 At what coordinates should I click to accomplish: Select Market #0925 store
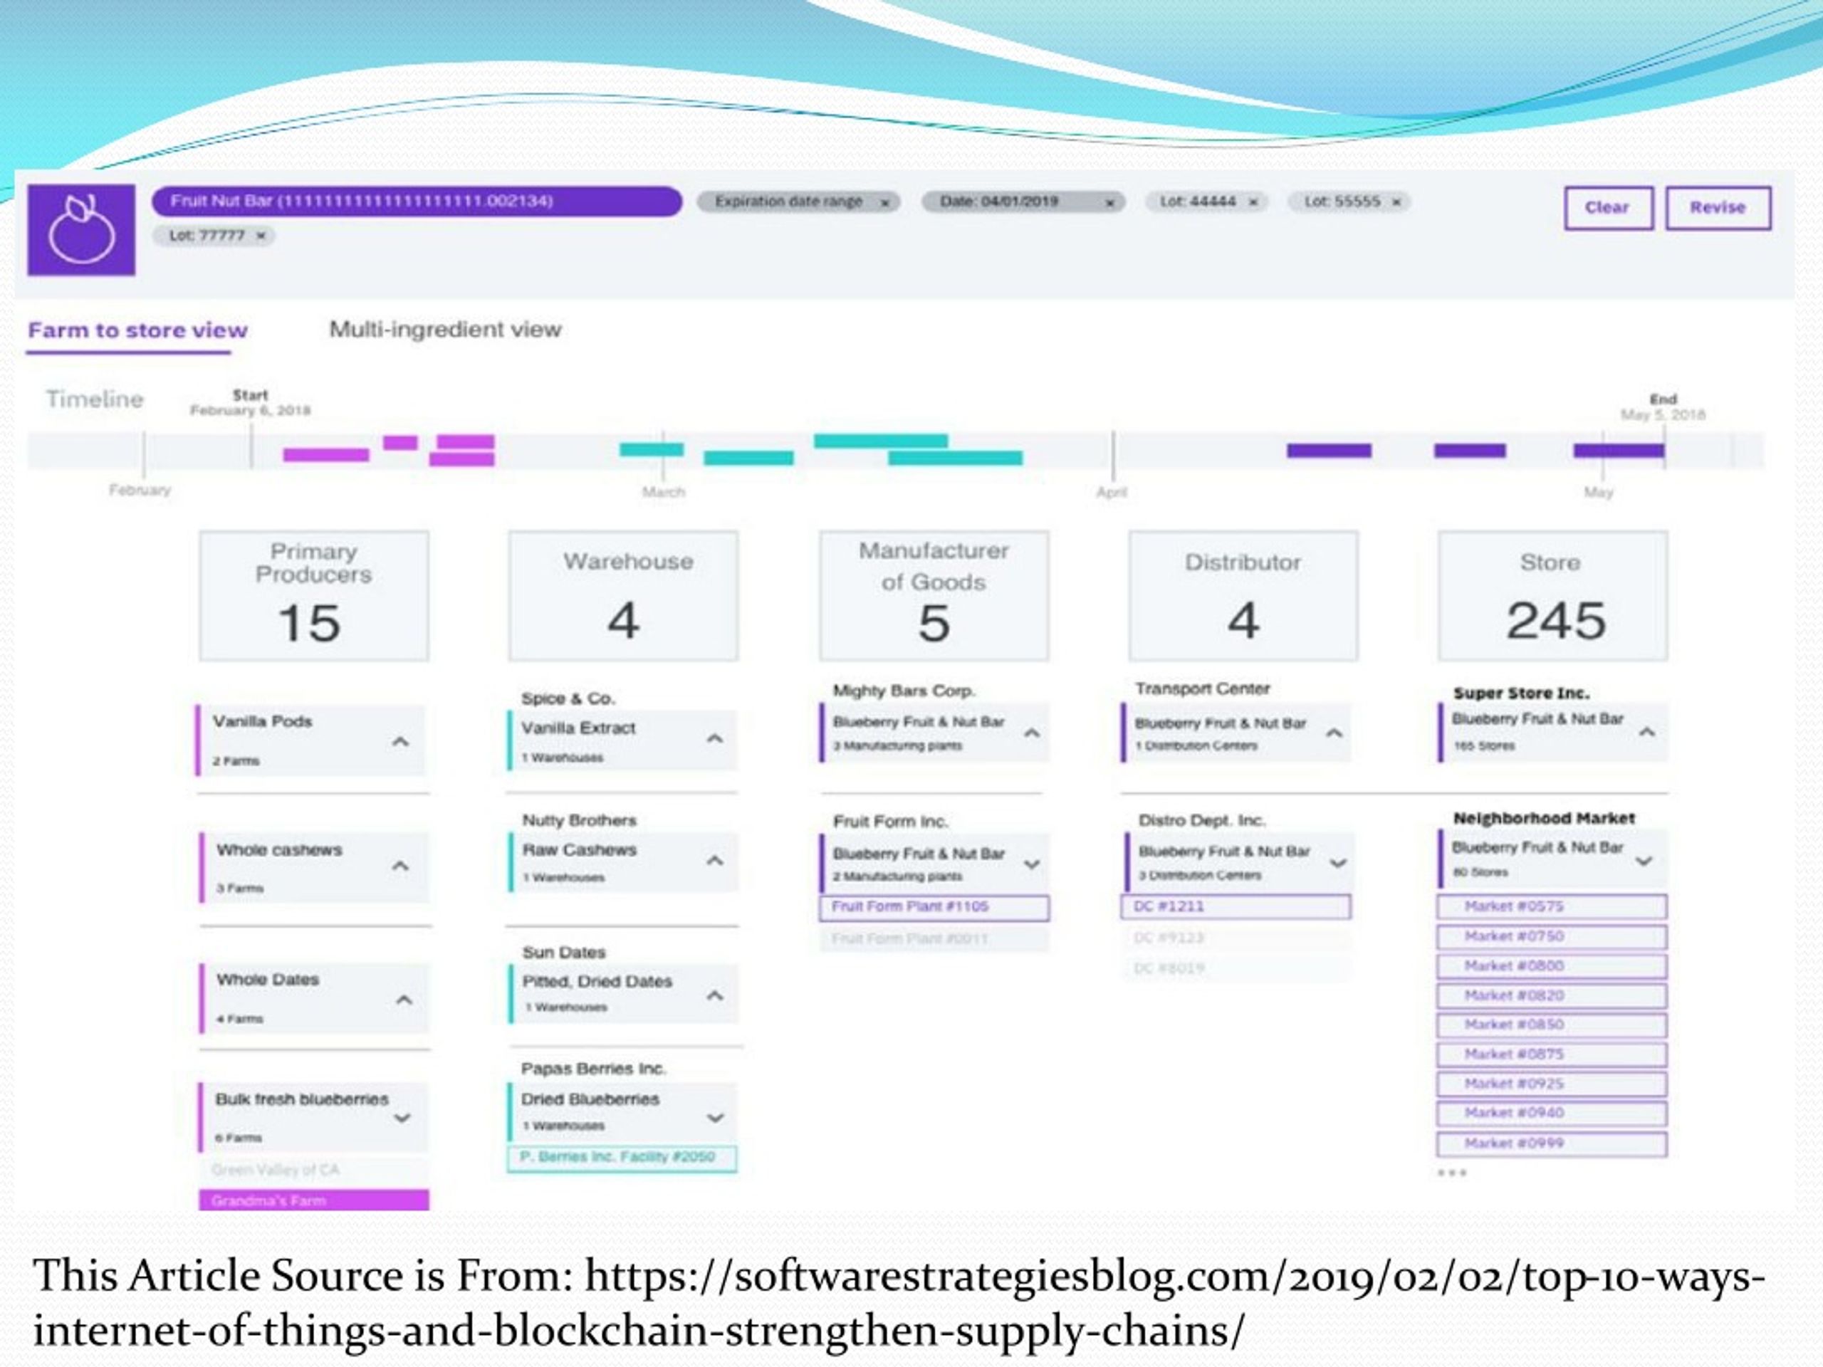[1552, 1084]
